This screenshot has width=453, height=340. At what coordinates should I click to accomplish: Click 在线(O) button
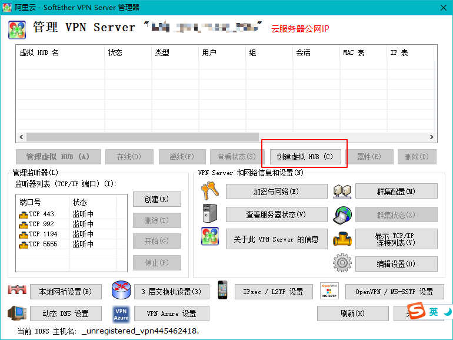129,157
